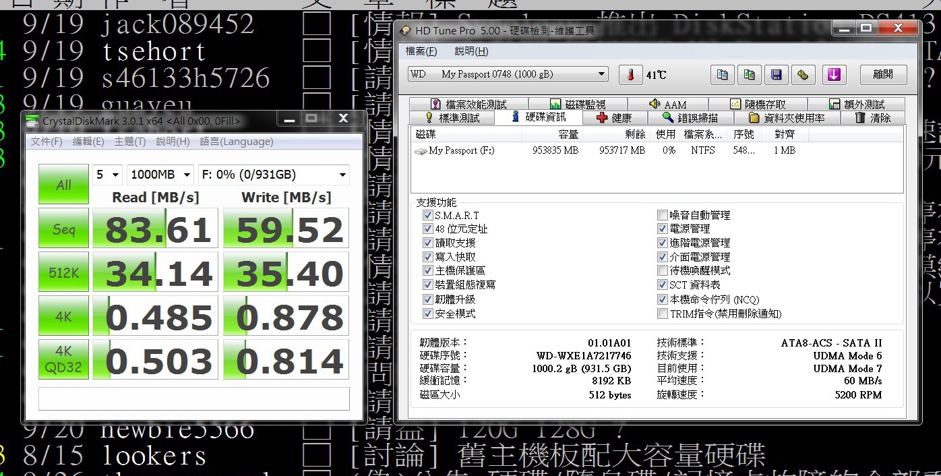Screen dimensions: 941x476
Task: Start the 4K QD32 benchmark button
Action: (63, 359)
